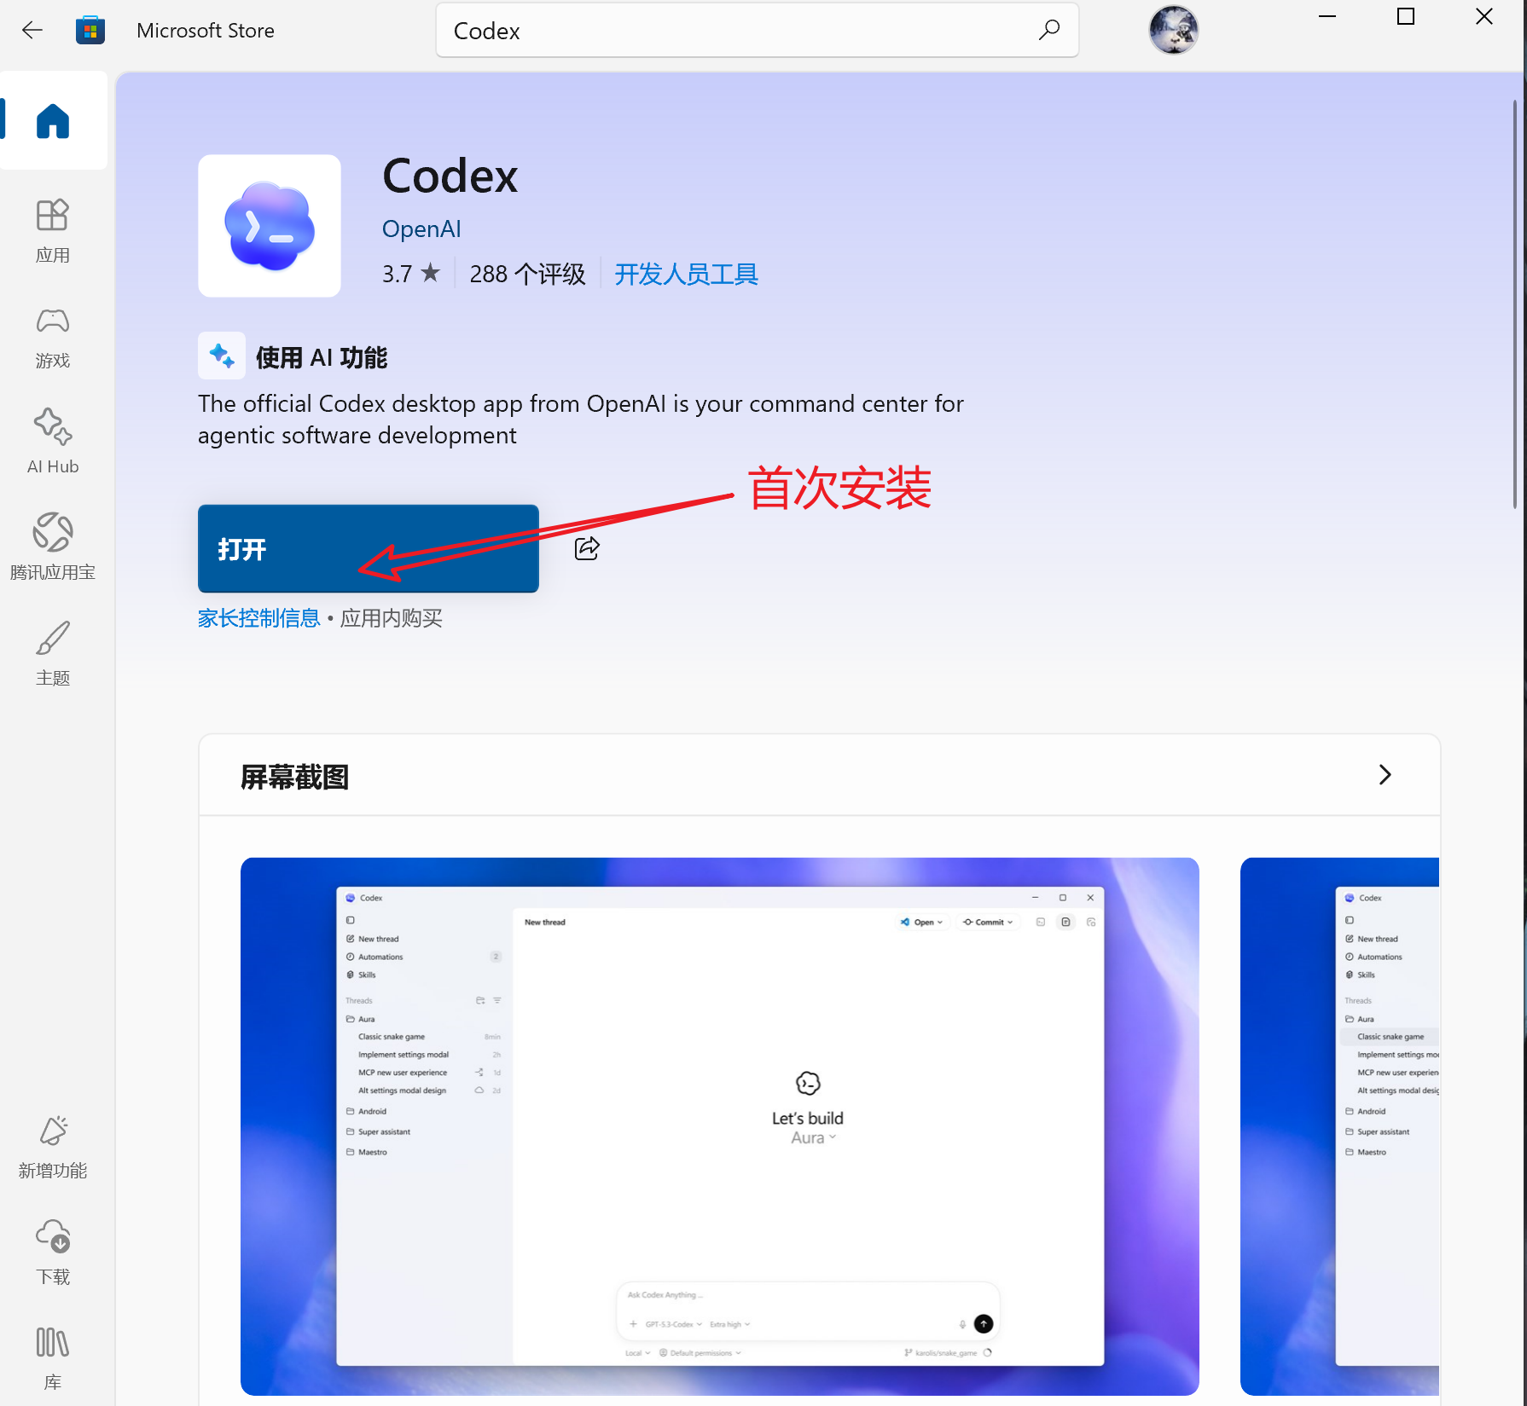The image size is (1527, 1406).
Task: Click the 3.7 star rating
Action: (411, 274)
